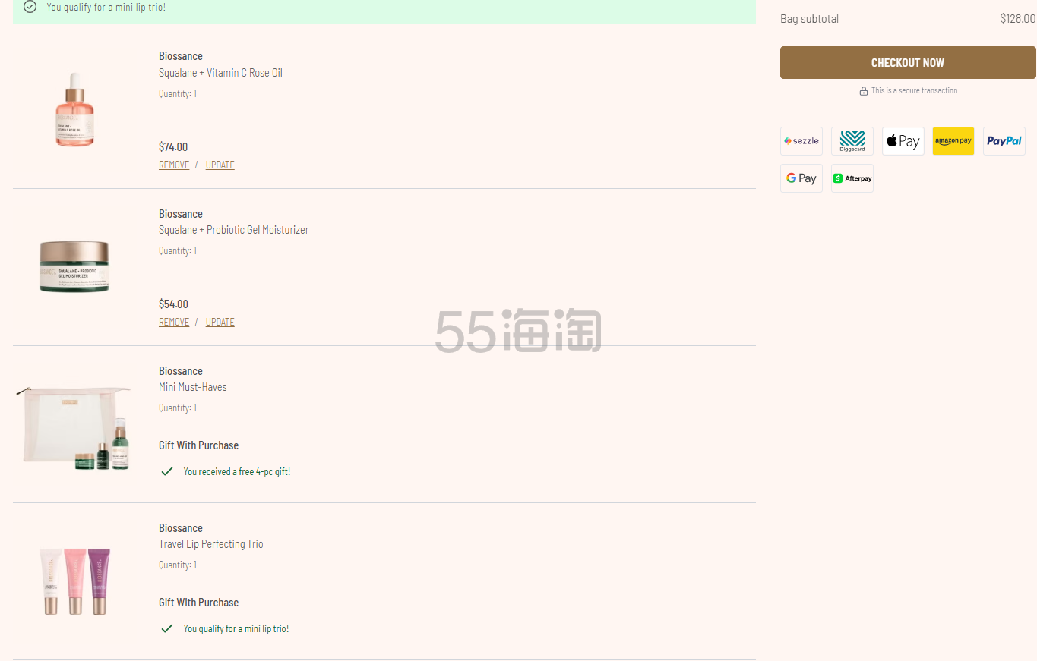Click the Sezzle payment icon
1037x661 pixels.
pyautogui.click(x=801, y=141)
